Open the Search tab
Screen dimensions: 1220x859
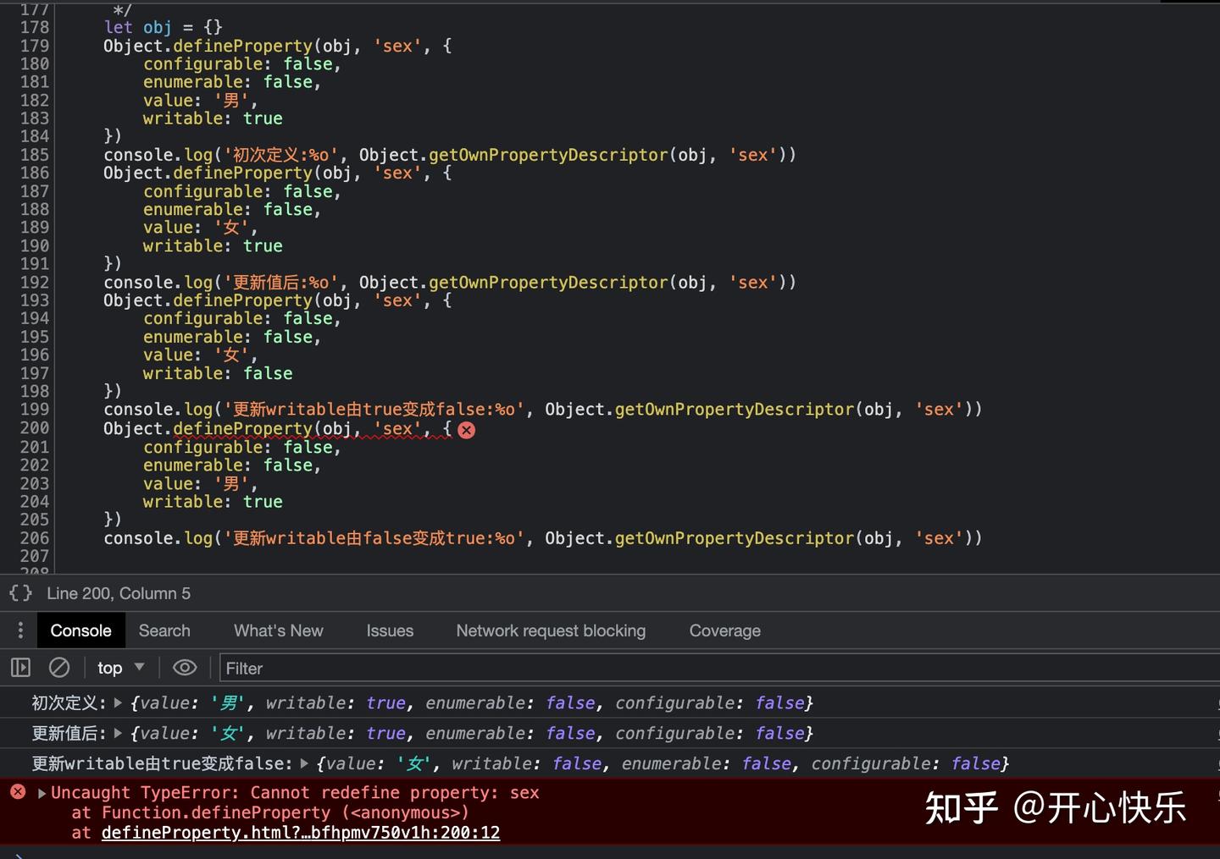tap(164, 630)
